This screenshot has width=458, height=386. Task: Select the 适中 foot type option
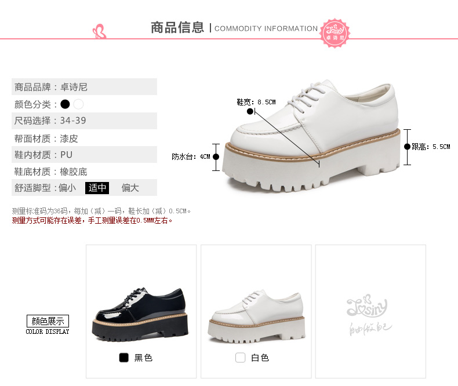97,188
